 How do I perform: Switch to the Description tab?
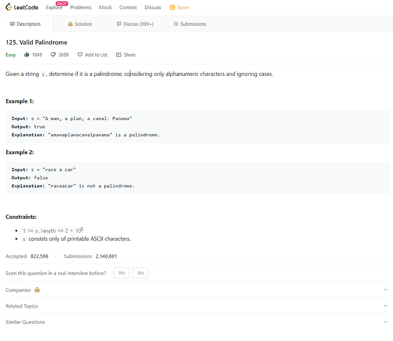point(25,24)
